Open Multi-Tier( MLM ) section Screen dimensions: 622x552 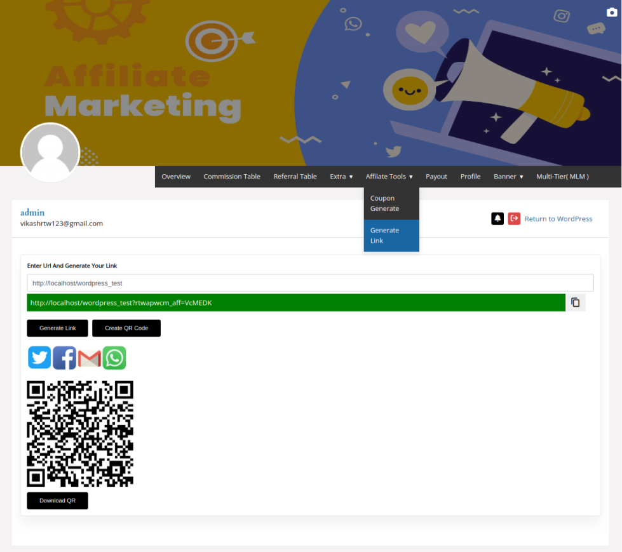point(562,177)
